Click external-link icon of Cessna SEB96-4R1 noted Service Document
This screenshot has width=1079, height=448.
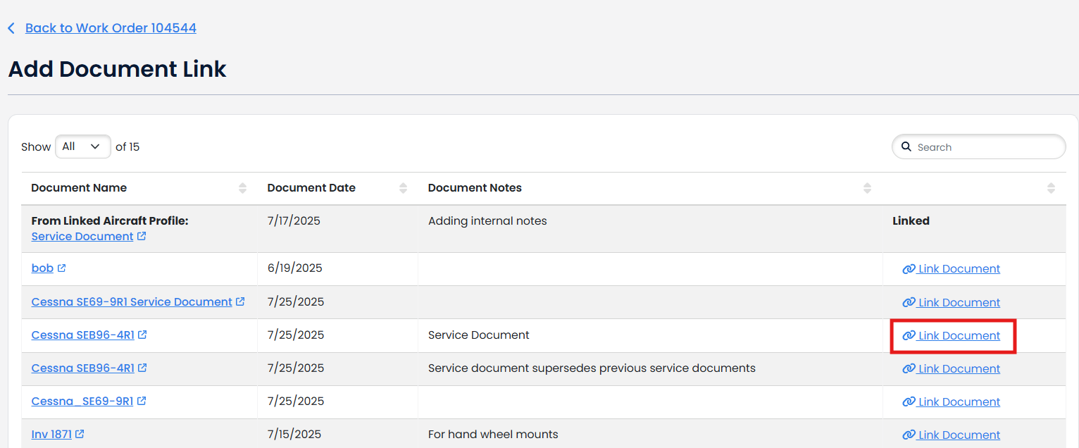click(x=142, y=335)
